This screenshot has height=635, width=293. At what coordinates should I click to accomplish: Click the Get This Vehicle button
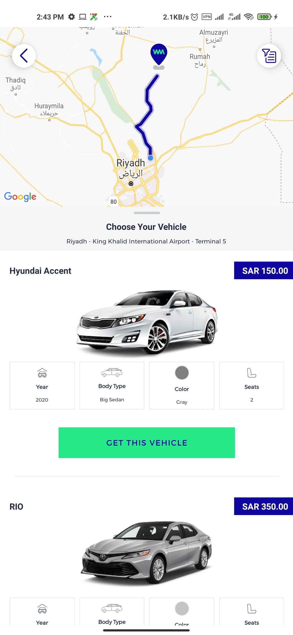tap(147, 443)
